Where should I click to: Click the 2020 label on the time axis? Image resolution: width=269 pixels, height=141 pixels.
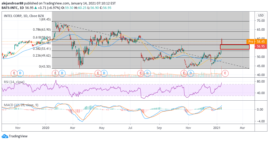coord(46,128)
